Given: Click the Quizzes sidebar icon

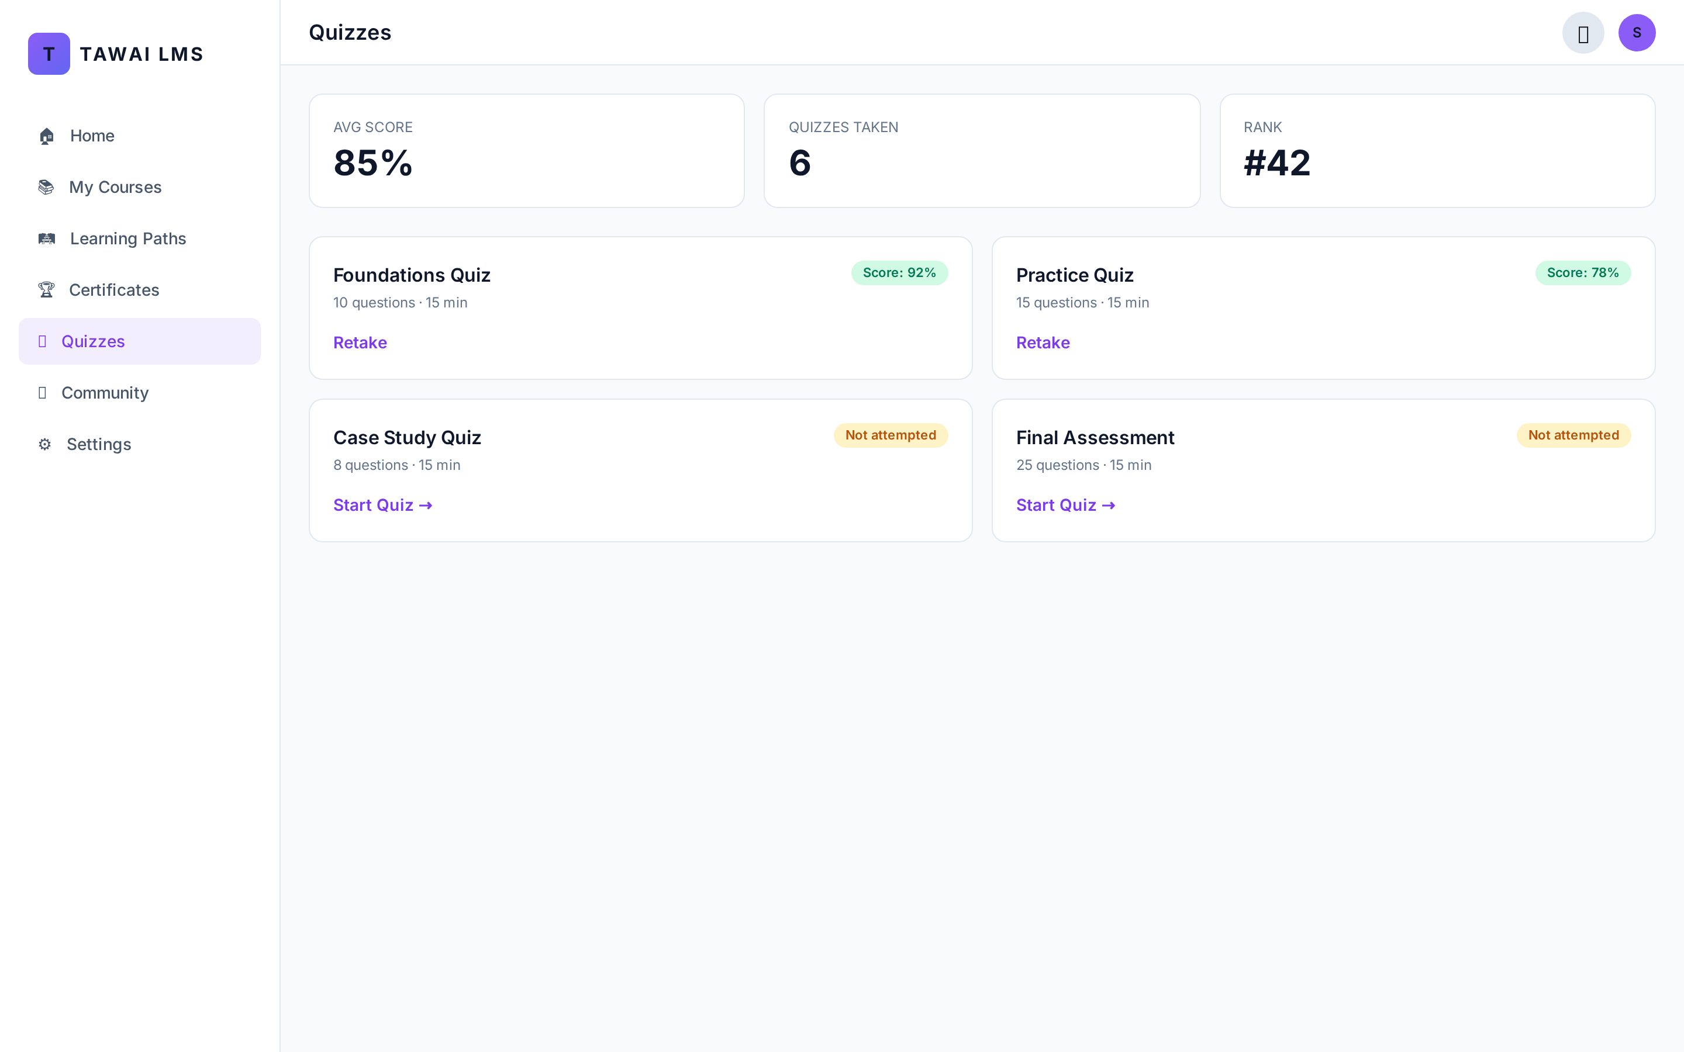Looking at the screenshot, I should point(43,342).
